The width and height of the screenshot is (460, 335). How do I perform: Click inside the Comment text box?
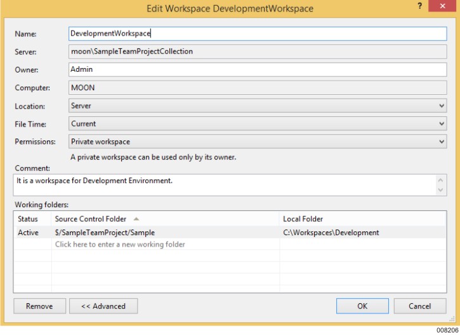(222, 185)
